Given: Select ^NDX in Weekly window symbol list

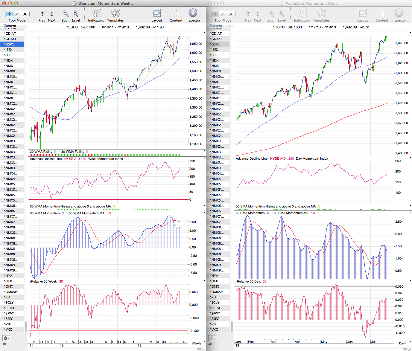Looking at the screenshot, I should tap(8, 60).
